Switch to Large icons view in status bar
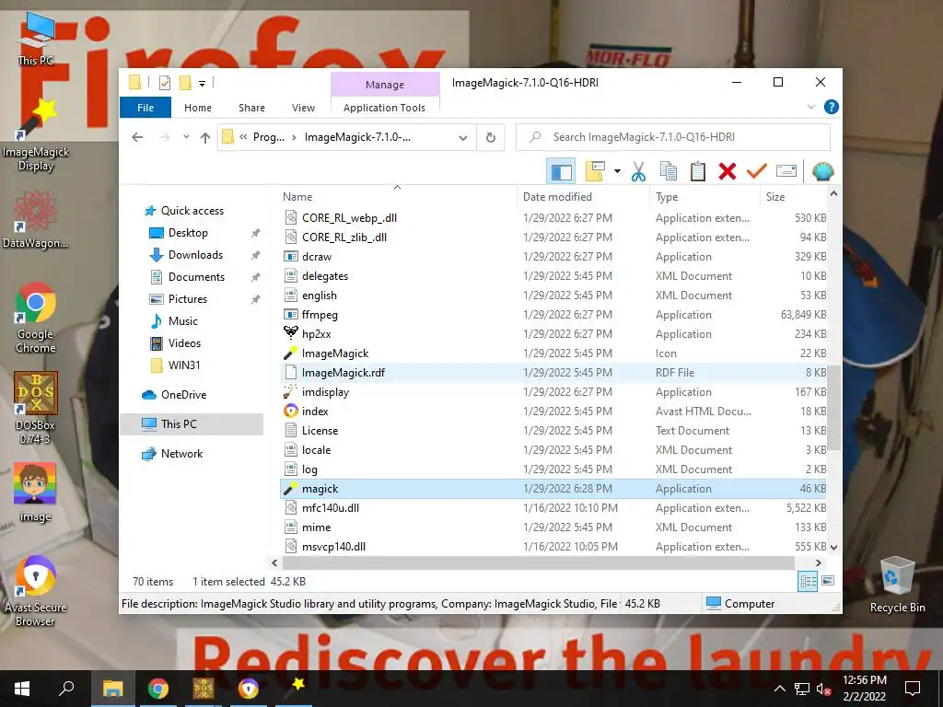This screenshot has width=943, height=707. tap(828, 581)
